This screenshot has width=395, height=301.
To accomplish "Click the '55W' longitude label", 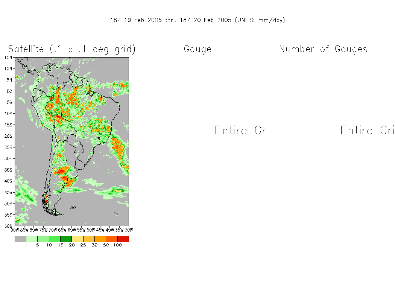I will pyautogui.click(x=81, y=230).
